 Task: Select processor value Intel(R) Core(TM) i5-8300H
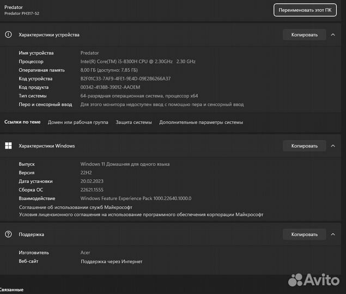pos(138,62)
